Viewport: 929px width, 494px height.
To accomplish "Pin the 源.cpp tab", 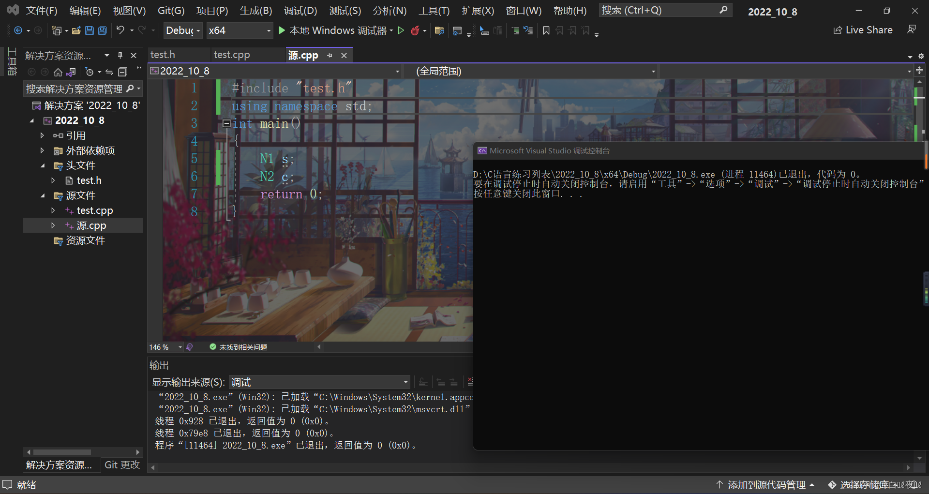I will [x=330, y=56].
